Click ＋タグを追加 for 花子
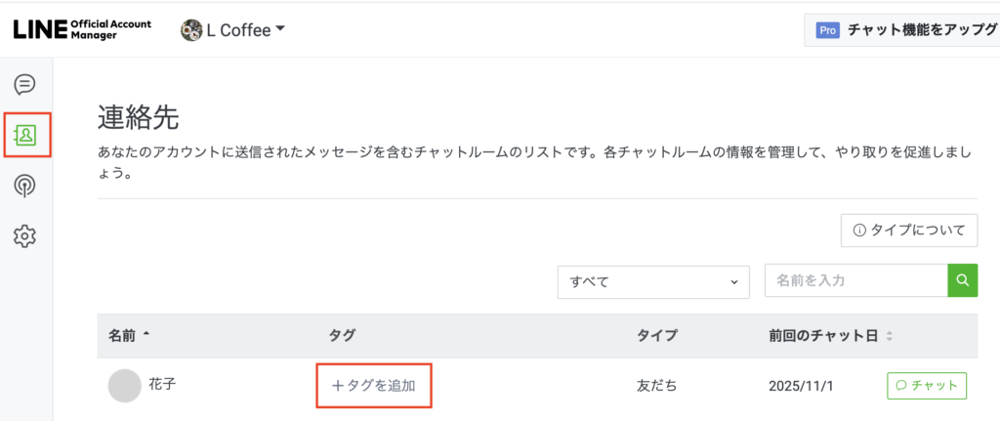 (374, 386)
